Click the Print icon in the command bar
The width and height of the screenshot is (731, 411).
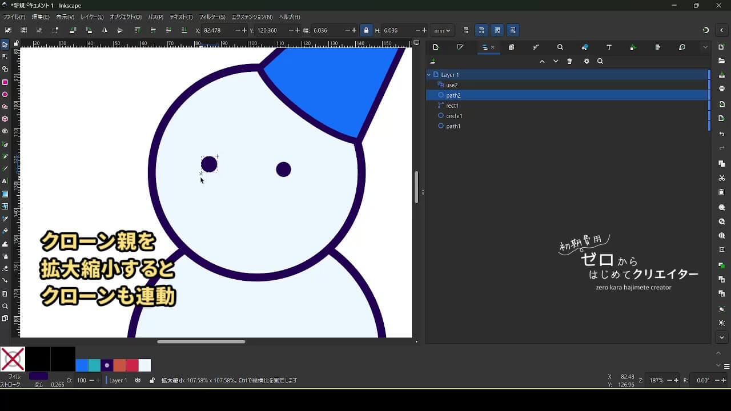click(722, 88)
